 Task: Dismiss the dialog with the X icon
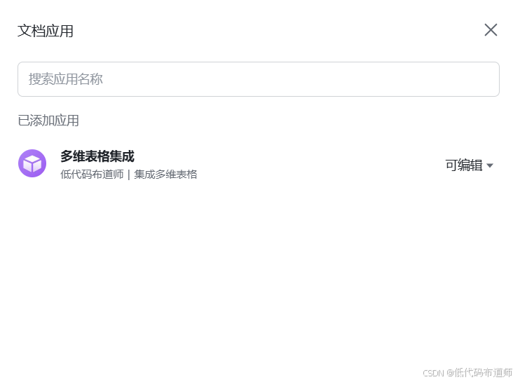pyautogui.click(x=491, y=30)
